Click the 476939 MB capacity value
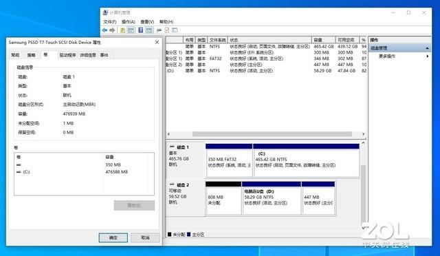Viewport: 440px width, 256px height. (x=74, y=114)
